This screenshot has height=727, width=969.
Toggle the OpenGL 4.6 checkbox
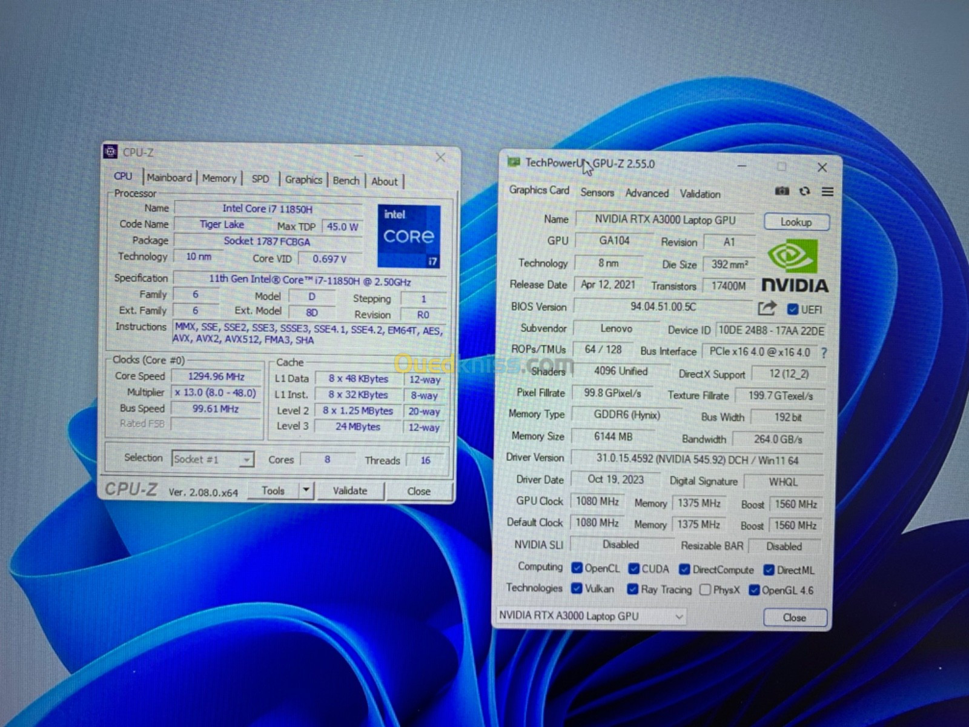[754, 590]
